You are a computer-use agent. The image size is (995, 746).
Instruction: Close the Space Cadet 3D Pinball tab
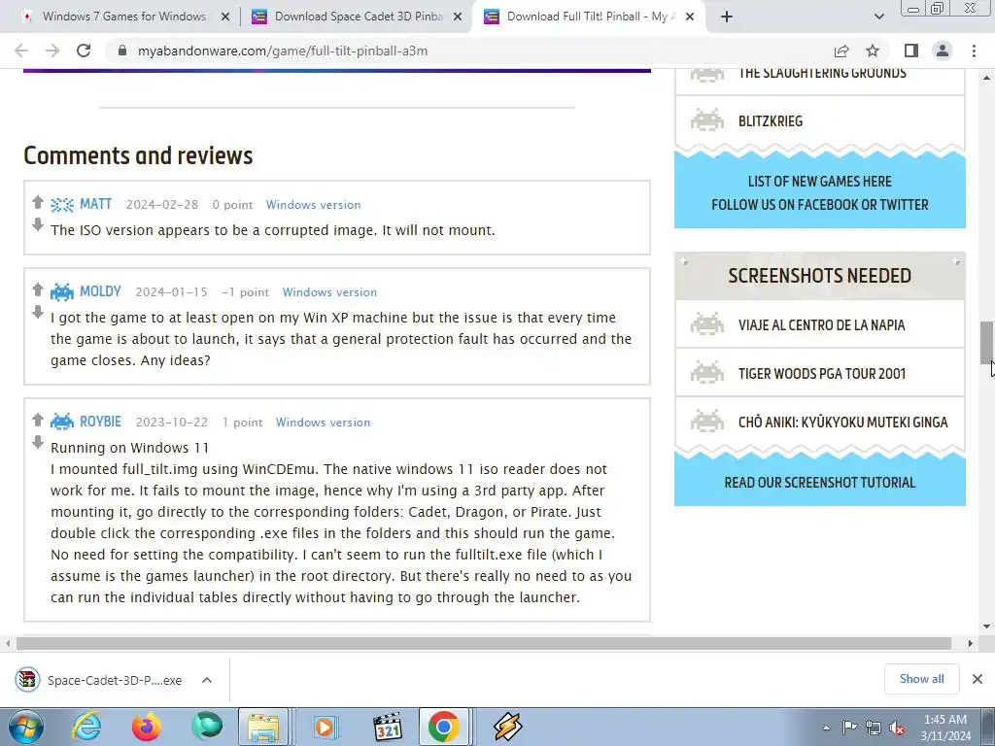pos(458,17)
